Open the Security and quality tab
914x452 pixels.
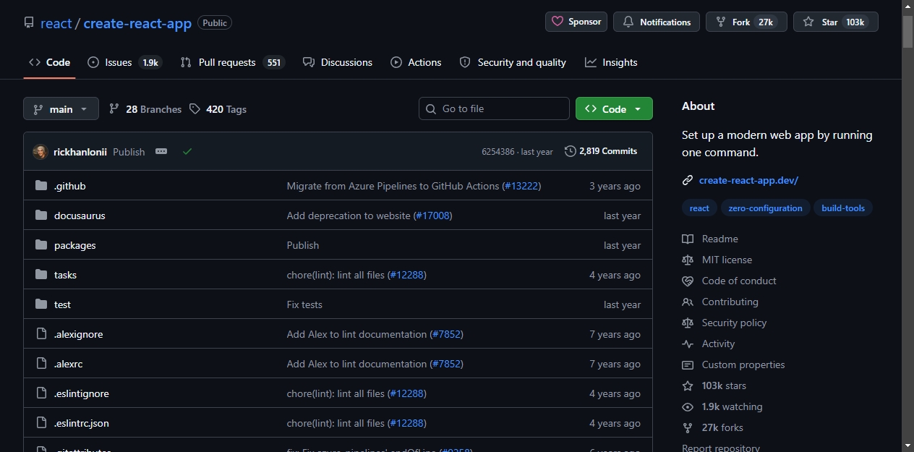513,62
